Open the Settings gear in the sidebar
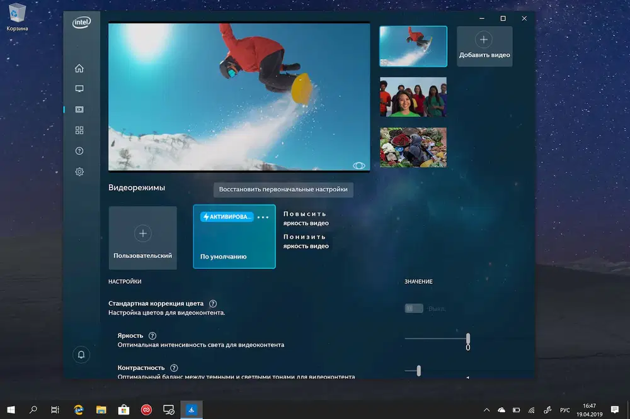Image resolution: width=630 pixels, height=419 pixels. click(79, 171)
